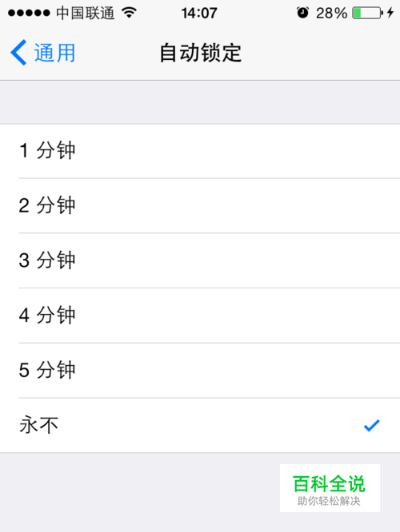Tap the 中国联通 carrier label
Image resolution: width=400 pixels, height=532 pixels.
pyautogui.click(x=86, y=14)
